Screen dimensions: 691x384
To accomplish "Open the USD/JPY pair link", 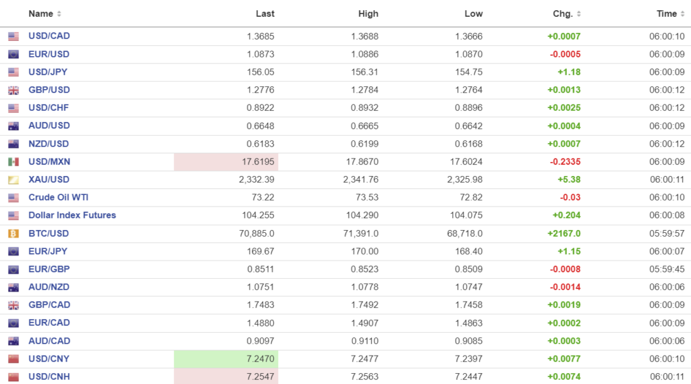I will tap(48, 72).
